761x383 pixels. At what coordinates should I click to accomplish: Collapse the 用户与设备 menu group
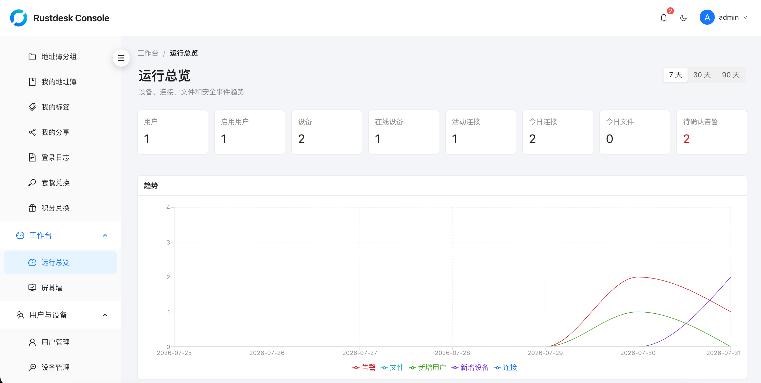(60, 315)
